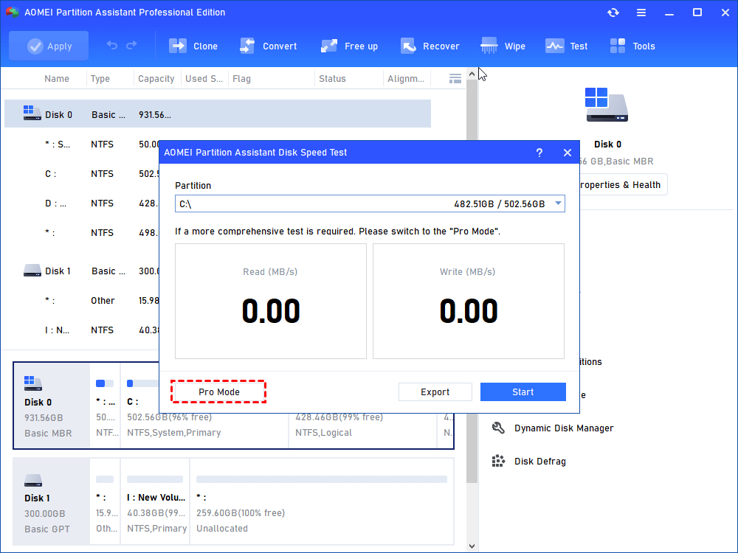Sort by the Capacity column header
Image resolution: width=738 pixels, height=553 pixels.
point(156,79)
